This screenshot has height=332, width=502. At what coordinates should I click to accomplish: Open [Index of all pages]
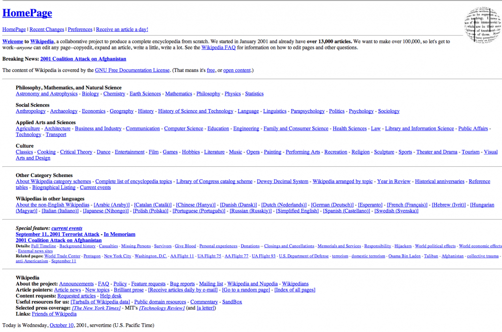pos(295,290)
